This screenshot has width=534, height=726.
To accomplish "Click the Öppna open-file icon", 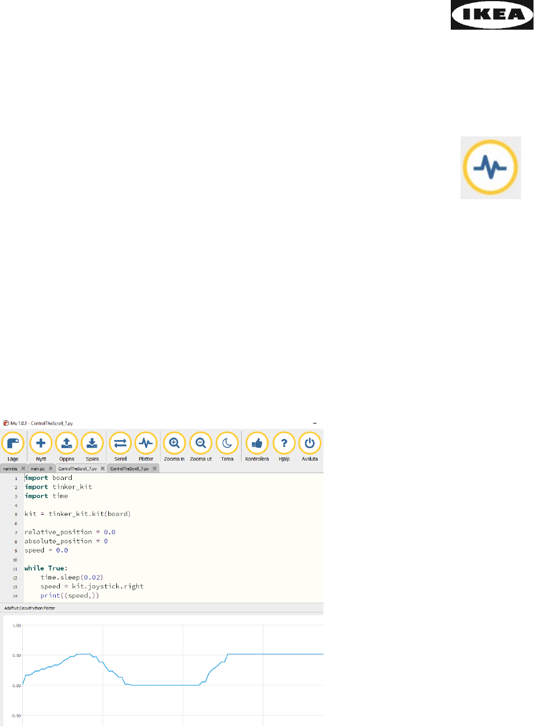I will point(66,443).
